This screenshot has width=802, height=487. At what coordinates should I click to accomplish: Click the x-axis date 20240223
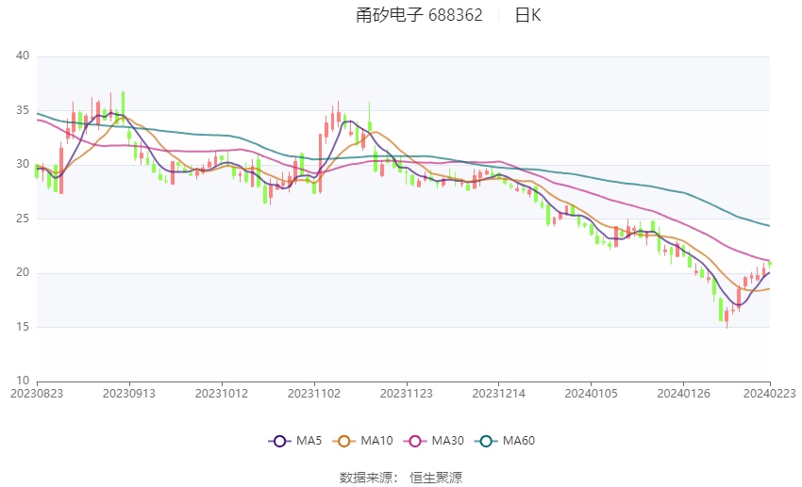770,394
